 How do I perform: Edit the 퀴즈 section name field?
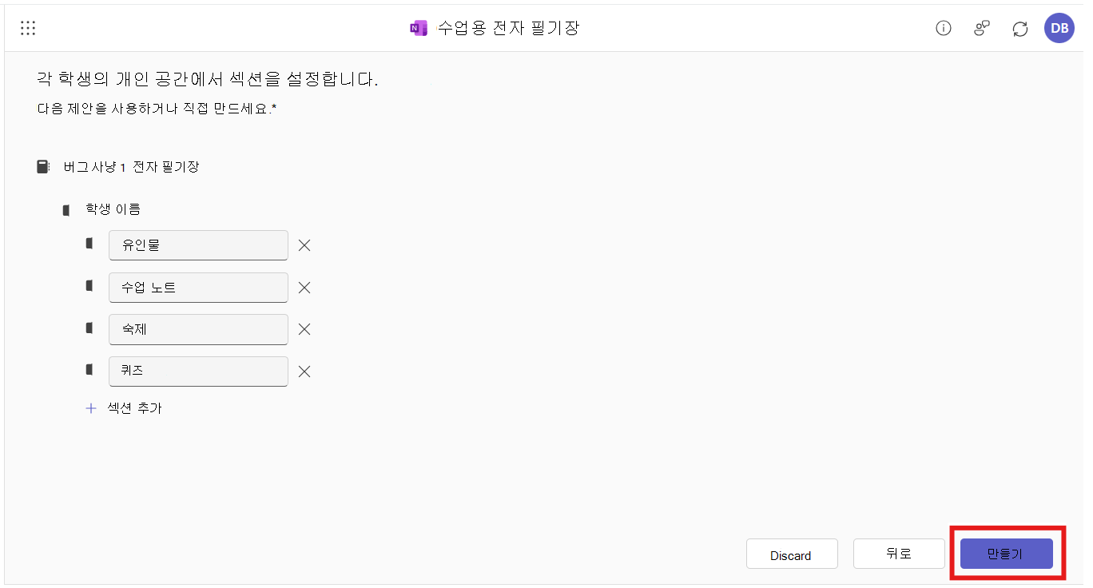[198, 371]
